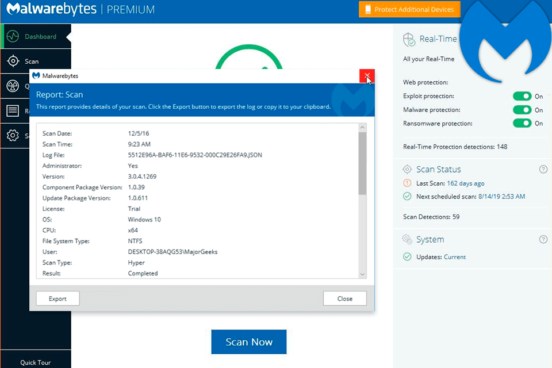Select Update Package Version 1.0.611
This screenshot has height=368, width=552.
coord(137,198)
